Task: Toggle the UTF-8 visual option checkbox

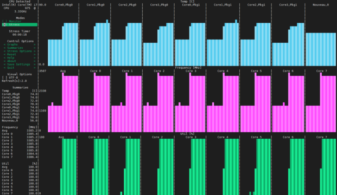Action: click(x=10, y=77)
